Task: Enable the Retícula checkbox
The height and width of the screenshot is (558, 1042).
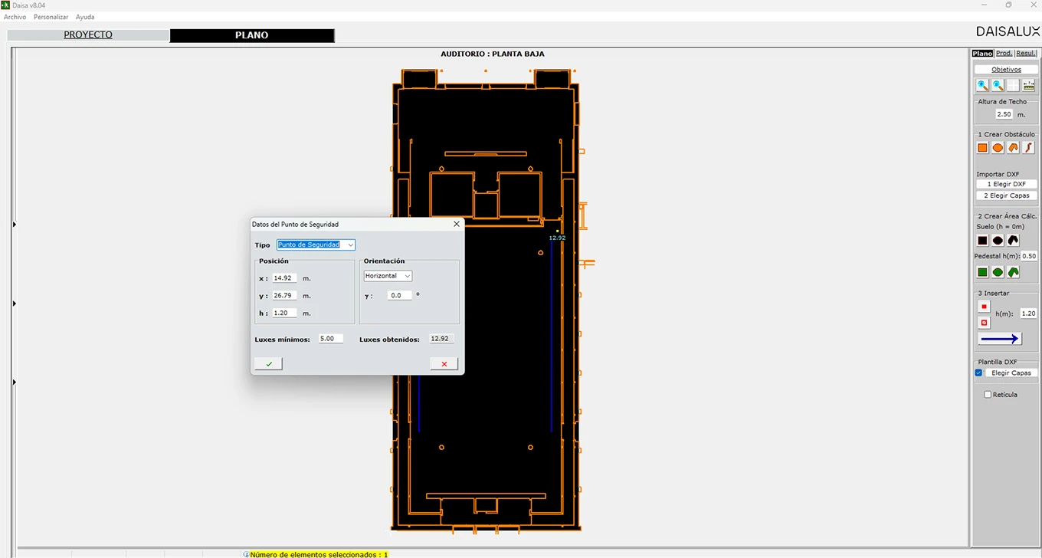Action: [x=988, y=395]
